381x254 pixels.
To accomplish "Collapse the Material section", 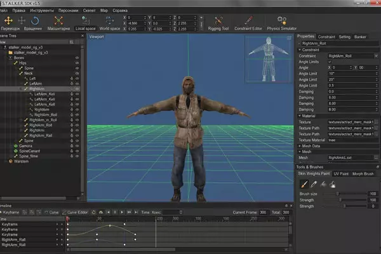I will [300, 116].
